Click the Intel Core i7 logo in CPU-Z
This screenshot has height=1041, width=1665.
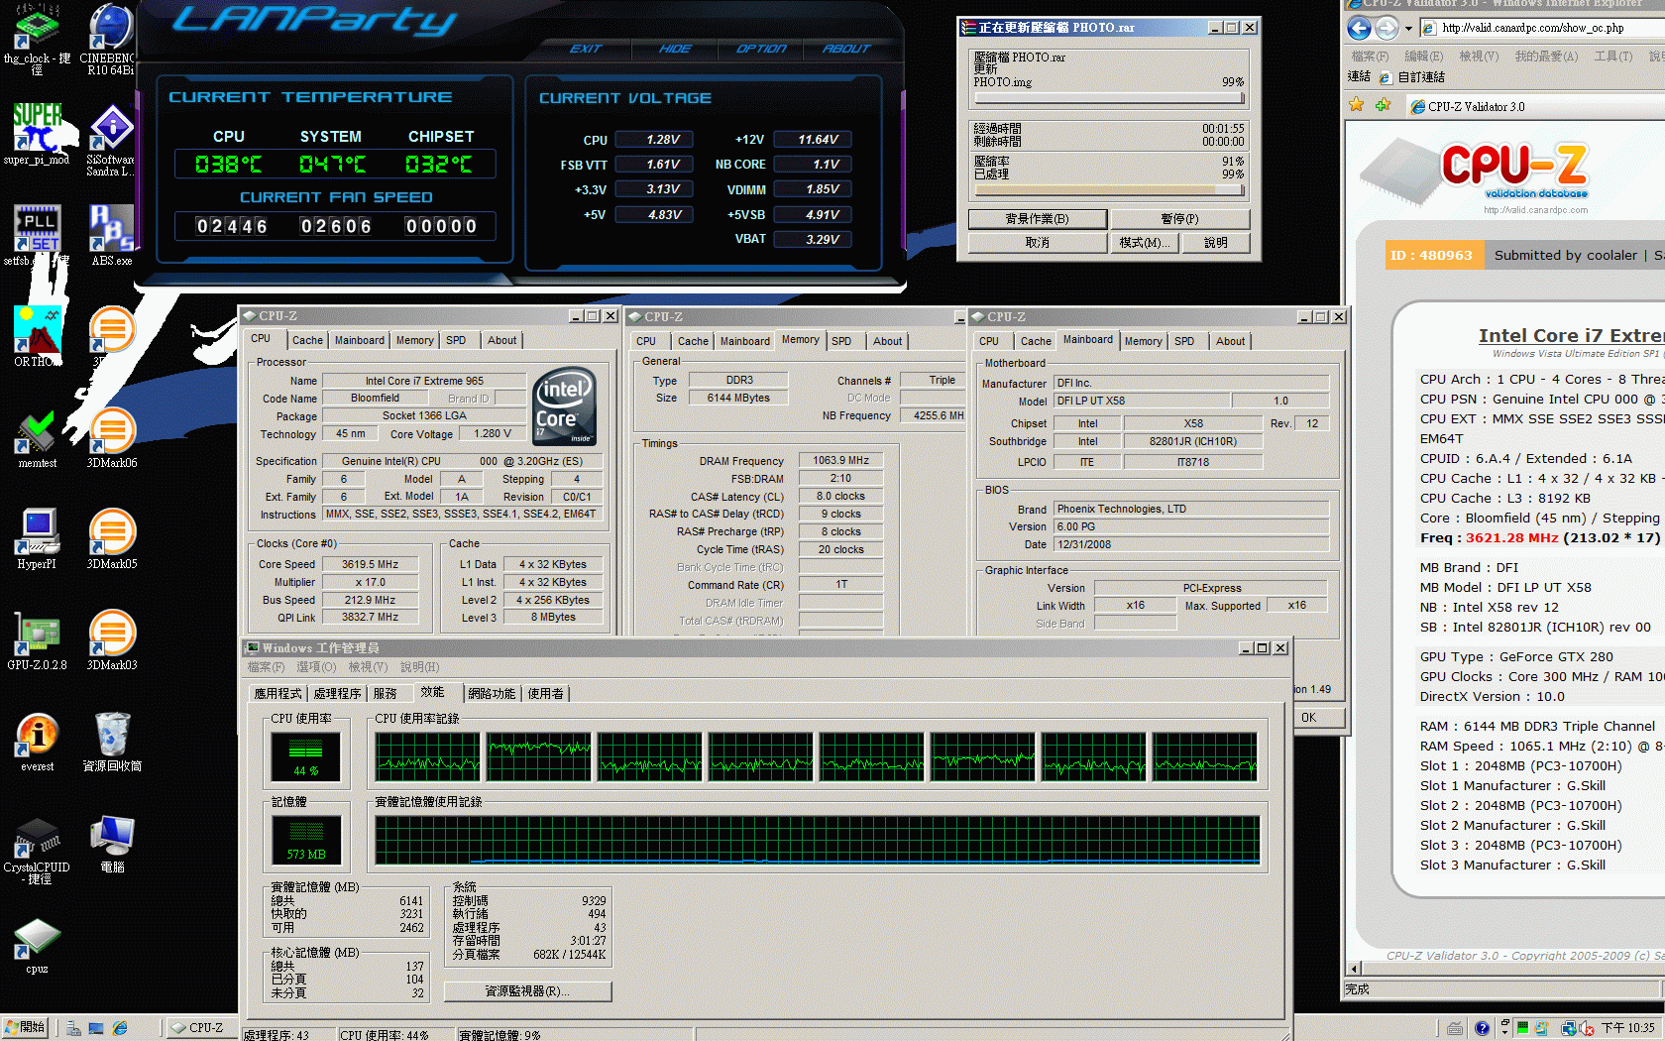point(564,405)
